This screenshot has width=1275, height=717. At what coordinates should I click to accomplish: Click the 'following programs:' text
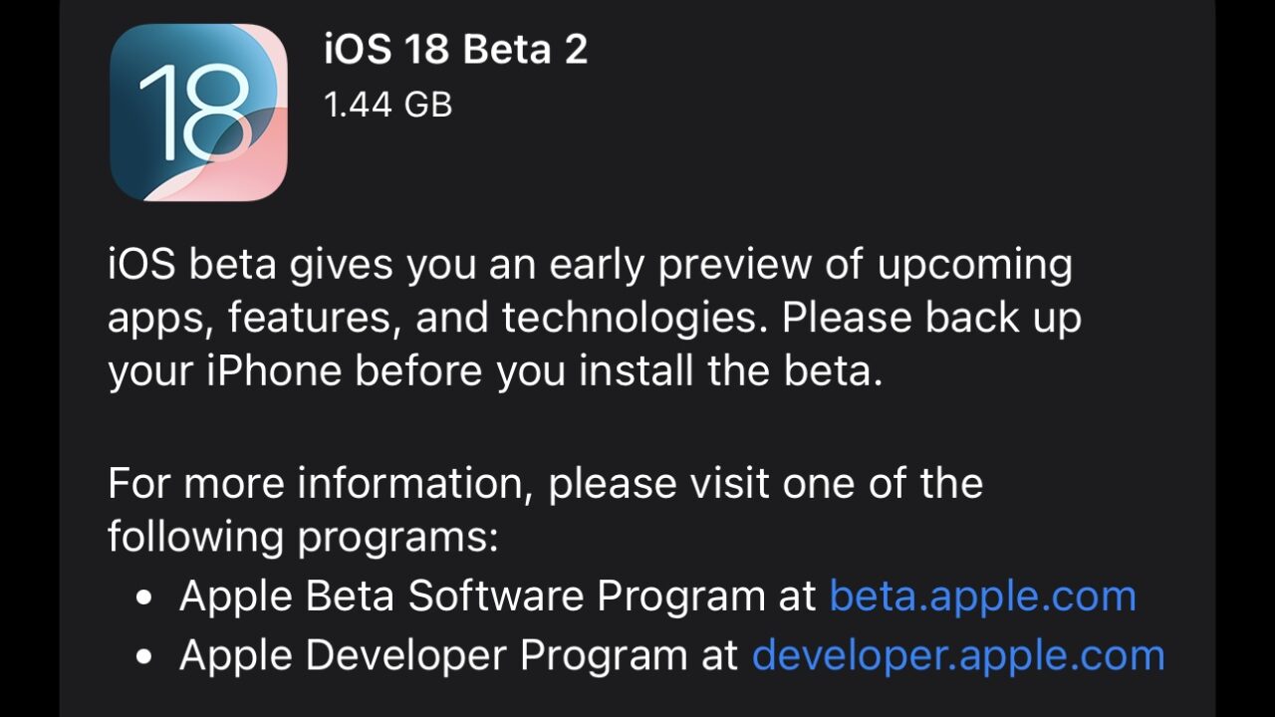click(302, 537)
